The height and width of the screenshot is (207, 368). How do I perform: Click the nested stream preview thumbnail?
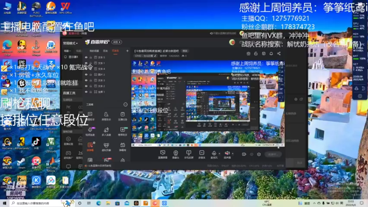(x=208, y=103)
